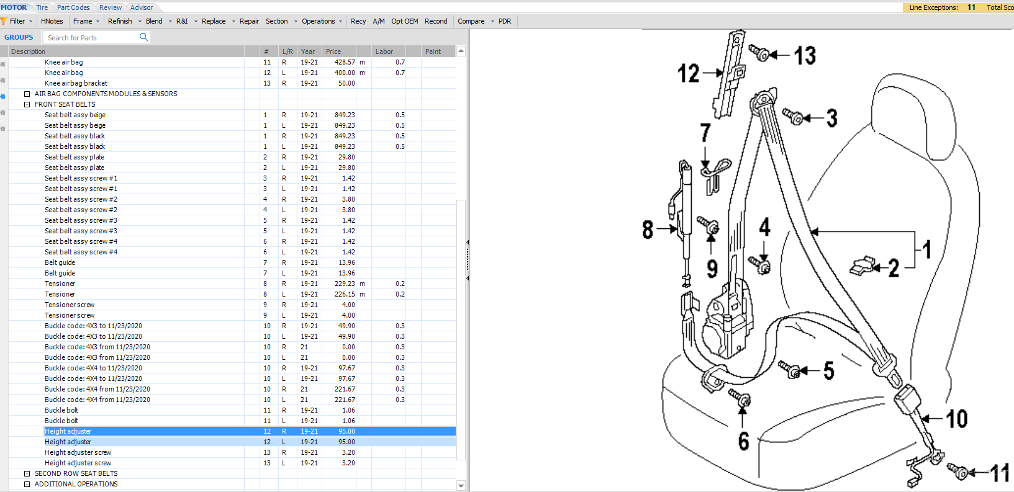Expand the ADDITIONAL OPERATIONS group

(27, 484)
